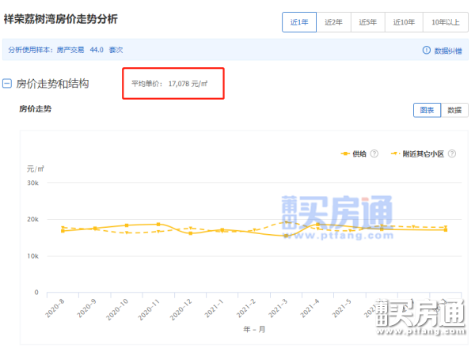Image resolution: width=475 pixels, height=348 pixels.
Task: Click the 2021-3 supply data point
Action: tap(286, 236)
